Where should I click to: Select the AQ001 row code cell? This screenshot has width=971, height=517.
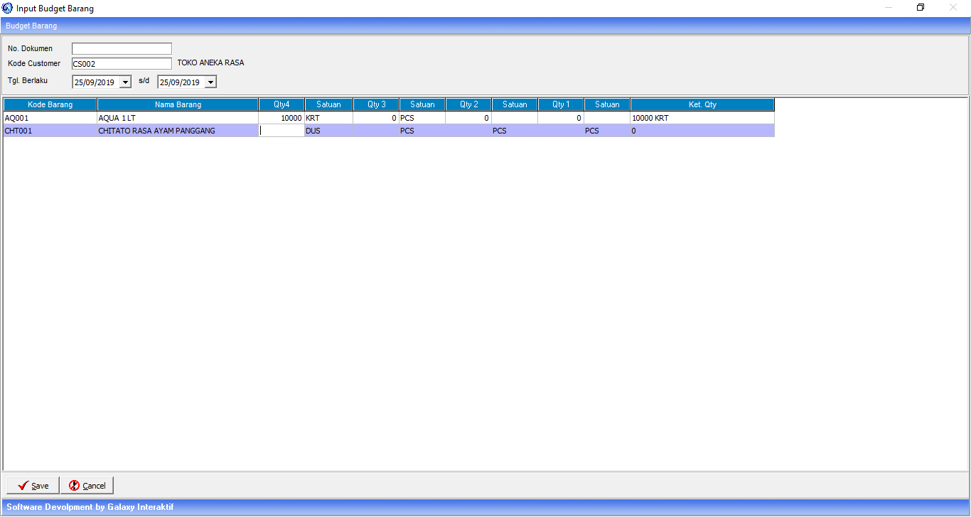[x=50, y=118]
